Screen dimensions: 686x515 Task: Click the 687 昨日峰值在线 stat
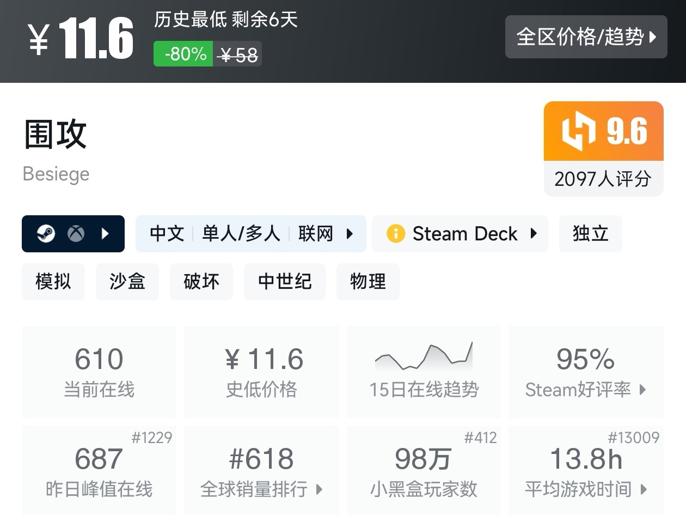point(99,470)
